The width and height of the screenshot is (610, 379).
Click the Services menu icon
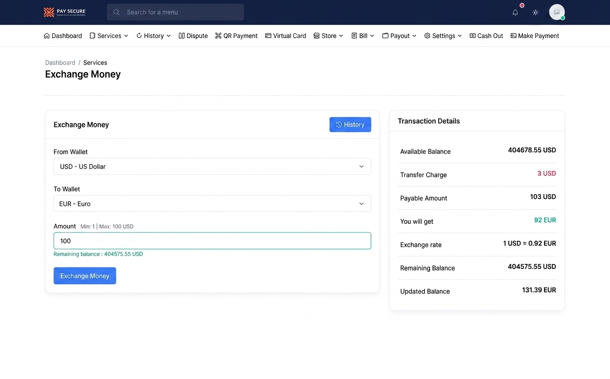click(93, 36)
